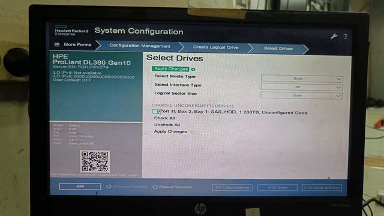The height and width of the screenshot is (216, 384).
Task: Tick the Port 1I, Box 3, Bay 1 checkbox
Action: [x=155, y=112]
